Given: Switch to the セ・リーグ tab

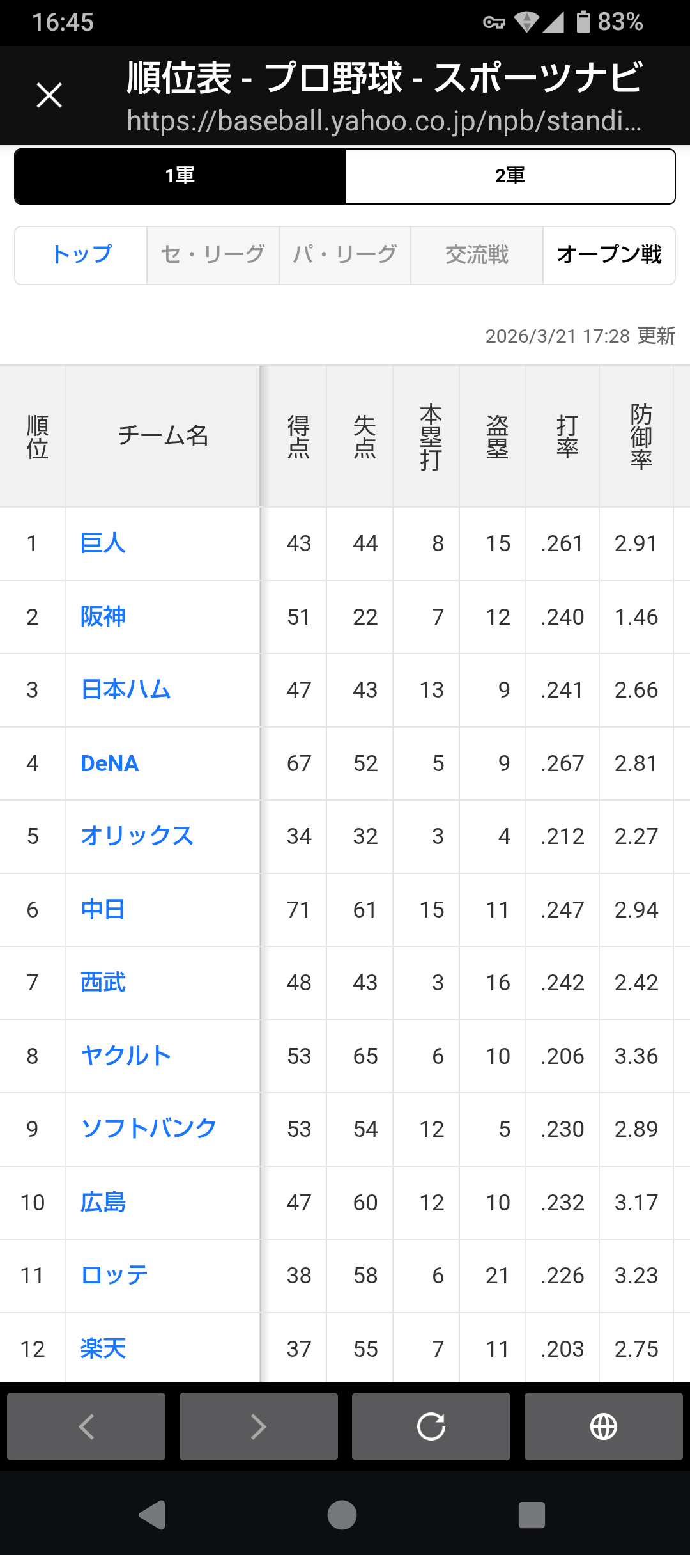Looking at the screenshot, I should (x=213, y=254).
